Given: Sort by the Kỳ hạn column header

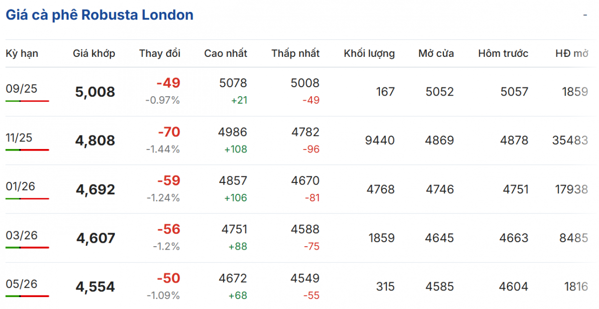Looking at the screenshot, I should click(x=22, y=53).
